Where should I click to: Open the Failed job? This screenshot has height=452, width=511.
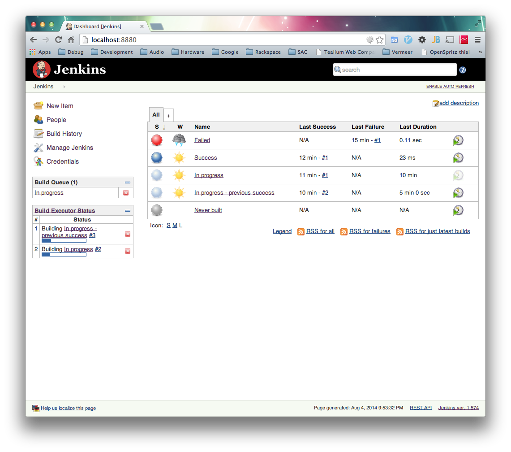[202, 140]
